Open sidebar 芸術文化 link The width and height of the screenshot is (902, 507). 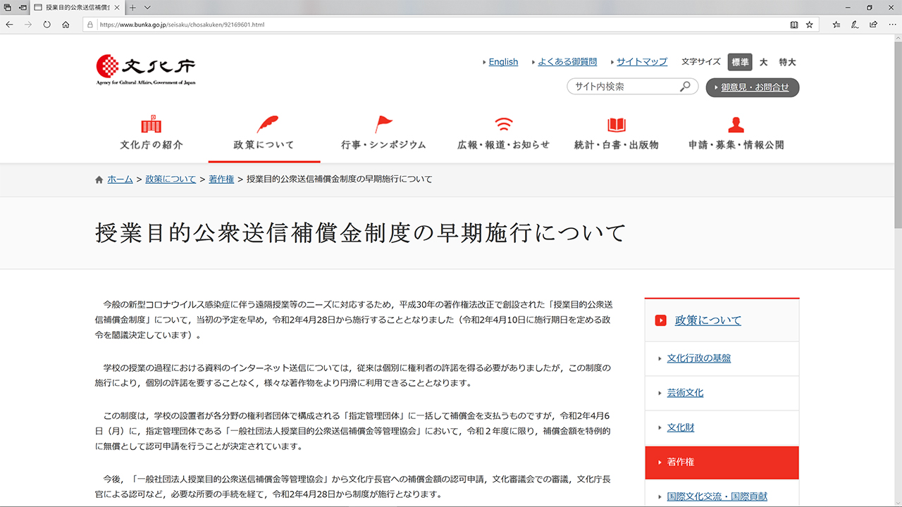(x=685, y=393)
